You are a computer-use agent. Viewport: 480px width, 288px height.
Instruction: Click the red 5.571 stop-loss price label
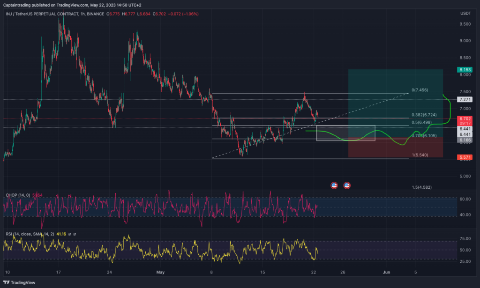464,157
